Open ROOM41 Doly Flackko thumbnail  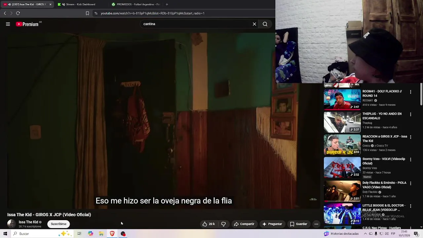coord(342,99)
